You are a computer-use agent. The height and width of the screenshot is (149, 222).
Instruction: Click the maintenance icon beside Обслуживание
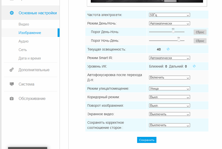tap(12, 98)
